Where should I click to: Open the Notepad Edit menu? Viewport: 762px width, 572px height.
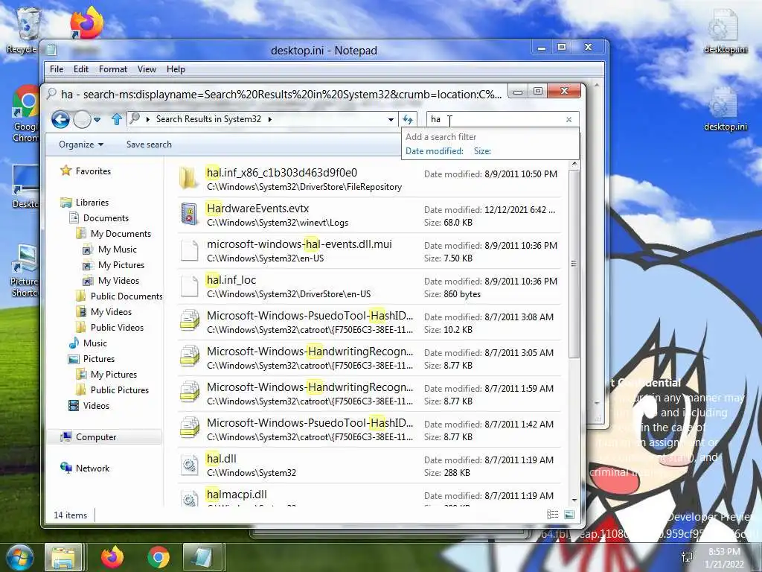[x=80, y=69]
